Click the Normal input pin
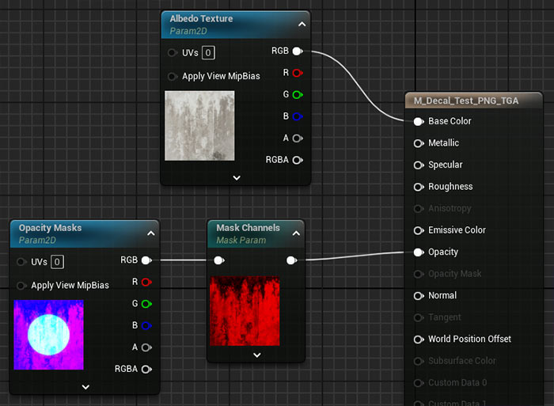The height and width of the screenshot is (406, 554). click(418, 296)
